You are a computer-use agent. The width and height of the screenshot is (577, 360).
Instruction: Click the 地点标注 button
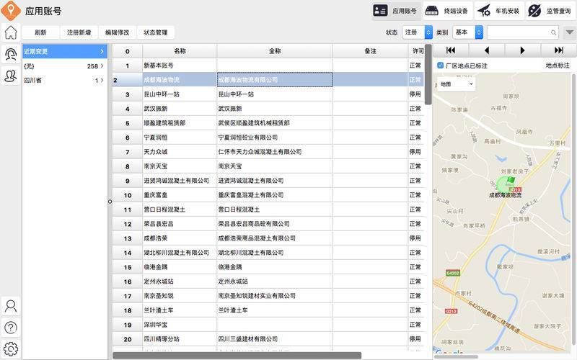click(x=558, y=66)
